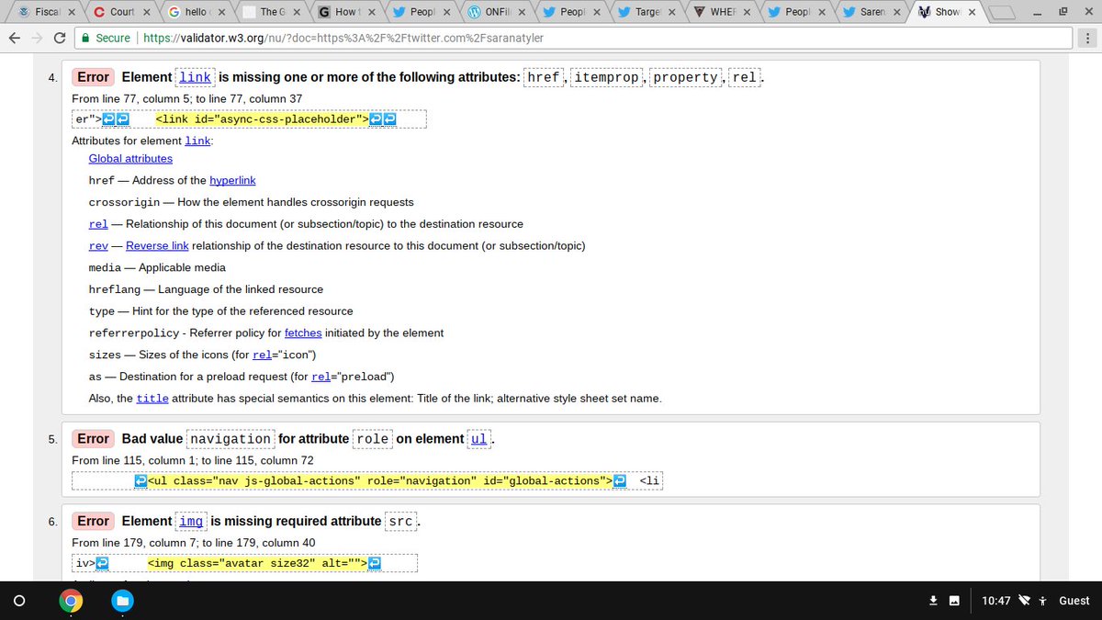Switch to the Saren Twitter tab
The image size is (1102, 620).
(x=871, y=12)
